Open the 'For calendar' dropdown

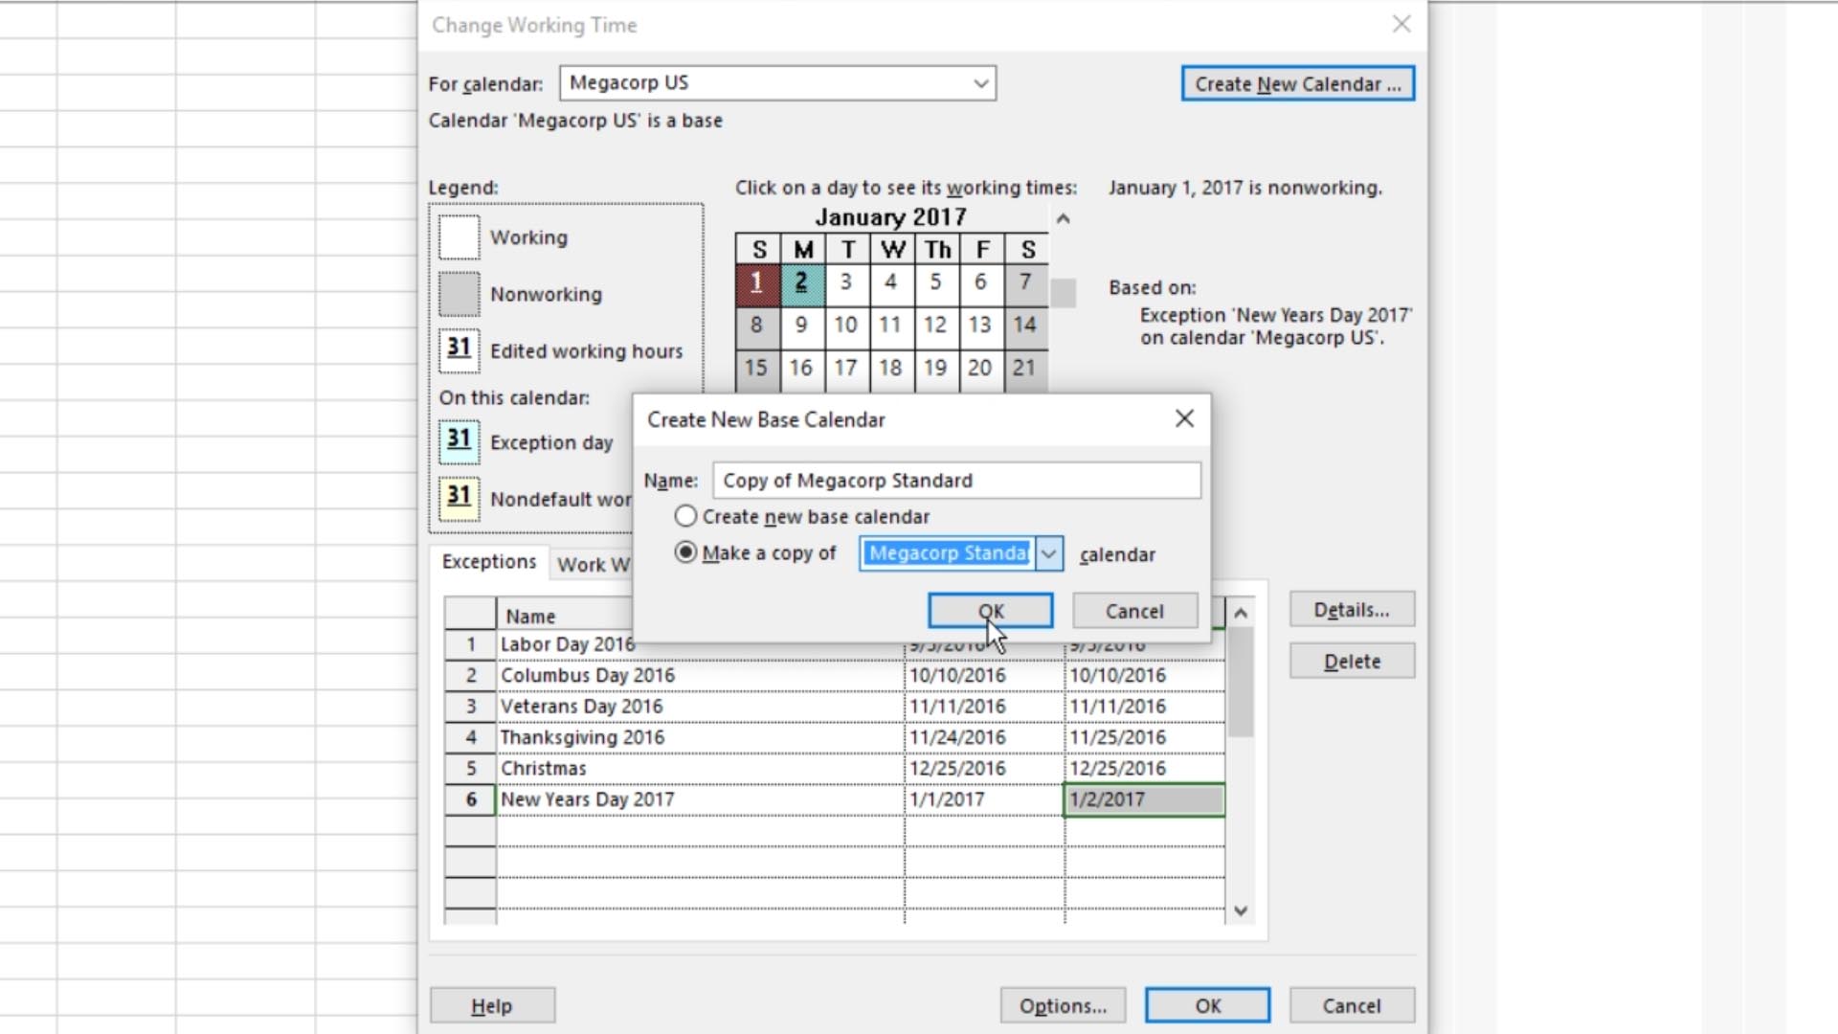click(979, 83)
